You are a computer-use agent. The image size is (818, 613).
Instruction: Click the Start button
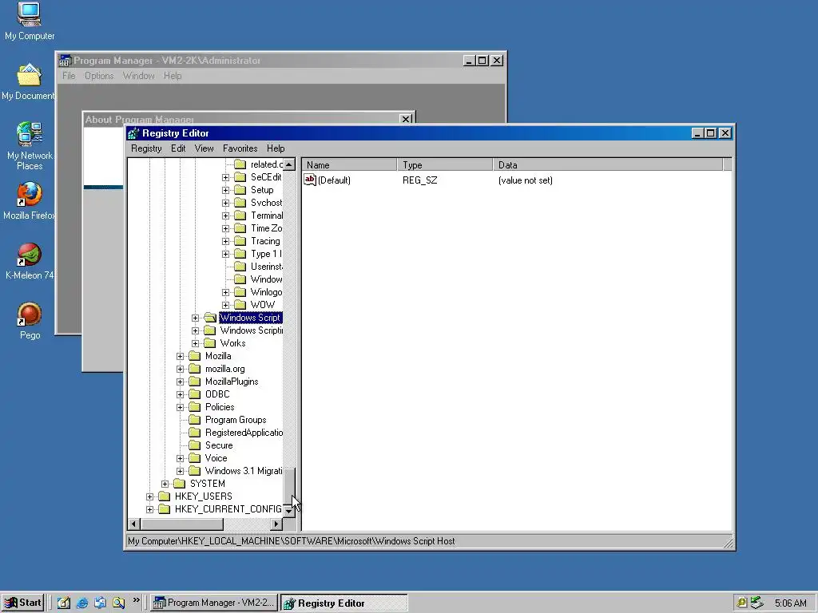(22, 603)
